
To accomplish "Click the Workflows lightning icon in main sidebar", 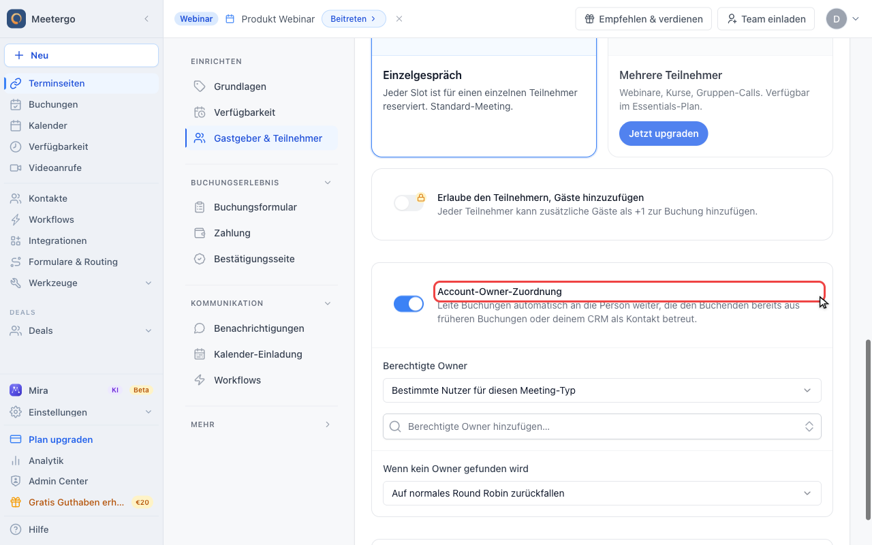I will tap(16, 219).
